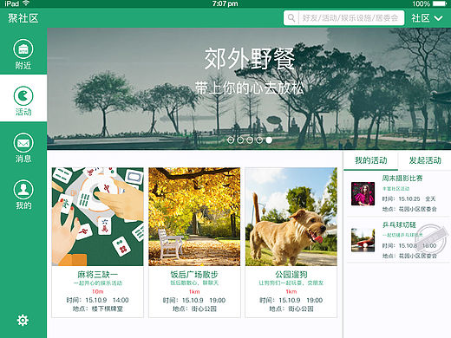Tap the 饭后广场散步 time 15.10.9 19:00
Screen dimensions: 451x338
click(x=204, y=300)
